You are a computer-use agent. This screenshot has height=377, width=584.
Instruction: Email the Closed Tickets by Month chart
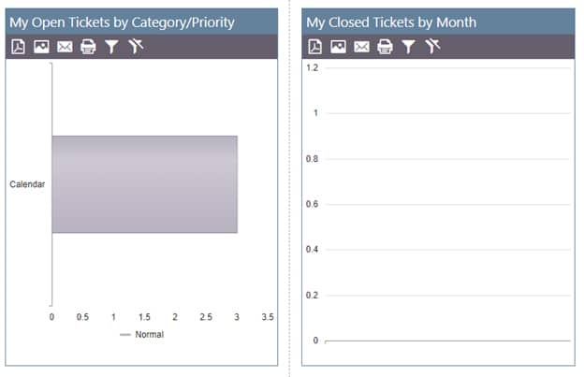361,47
